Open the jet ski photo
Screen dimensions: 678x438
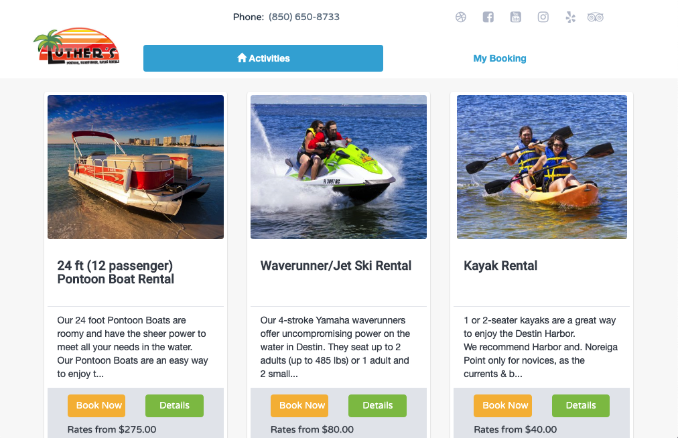[338, 167]
